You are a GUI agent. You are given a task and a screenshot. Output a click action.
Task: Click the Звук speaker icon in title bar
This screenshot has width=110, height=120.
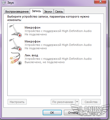coord(4,2)
